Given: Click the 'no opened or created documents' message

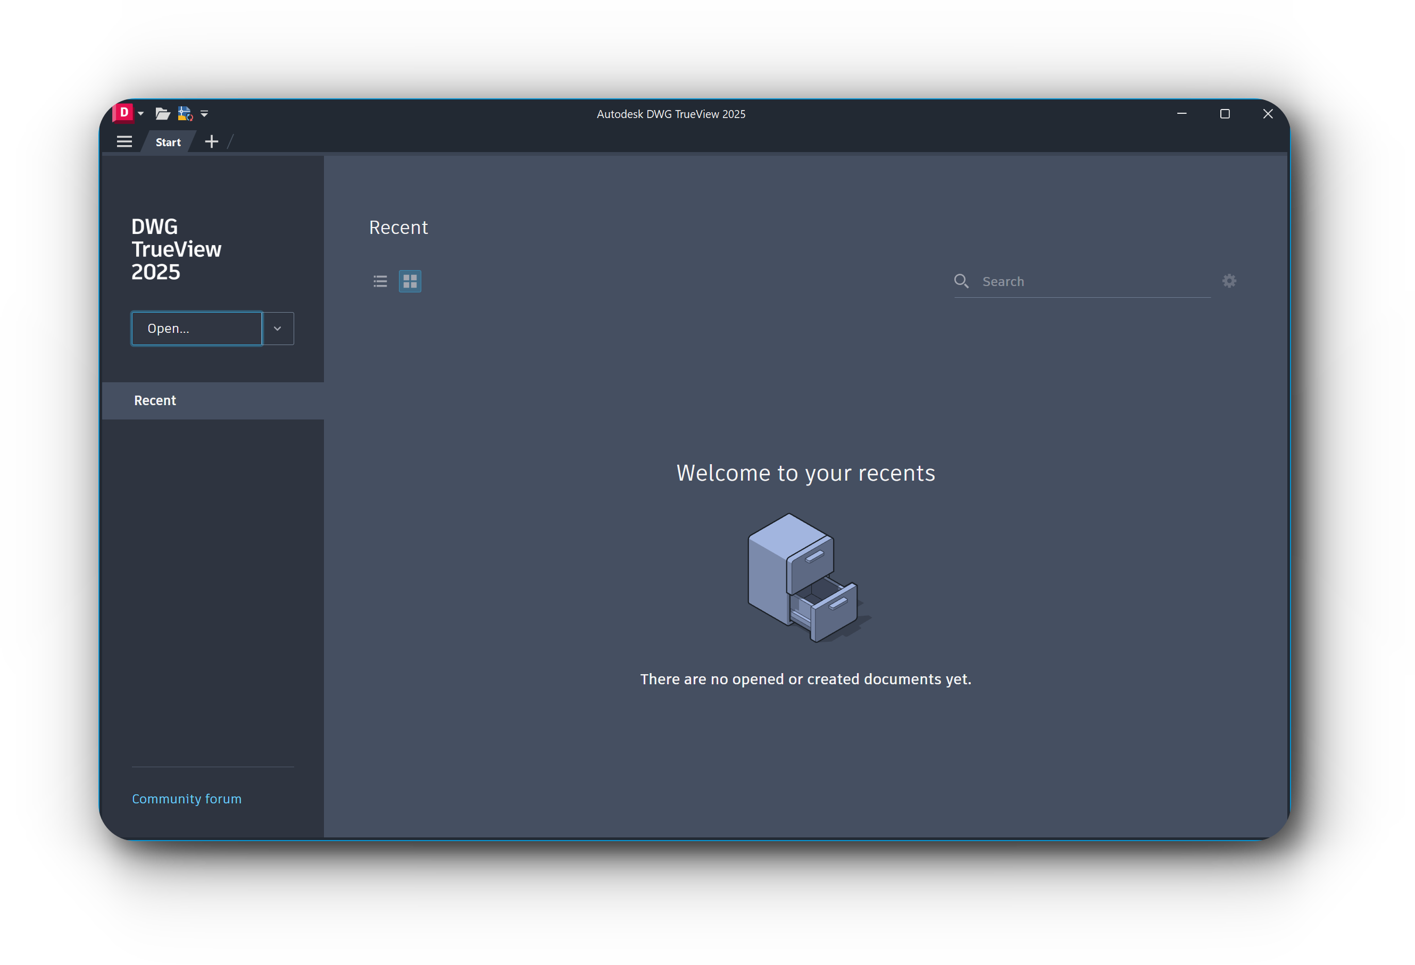Looking at the screenshot, I should (805, 679).
